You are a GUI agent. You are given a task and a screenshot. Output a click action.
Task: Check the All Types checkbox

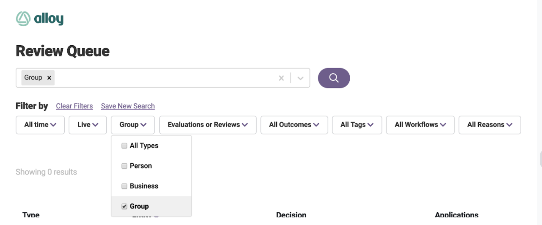[x=124, y=145]
